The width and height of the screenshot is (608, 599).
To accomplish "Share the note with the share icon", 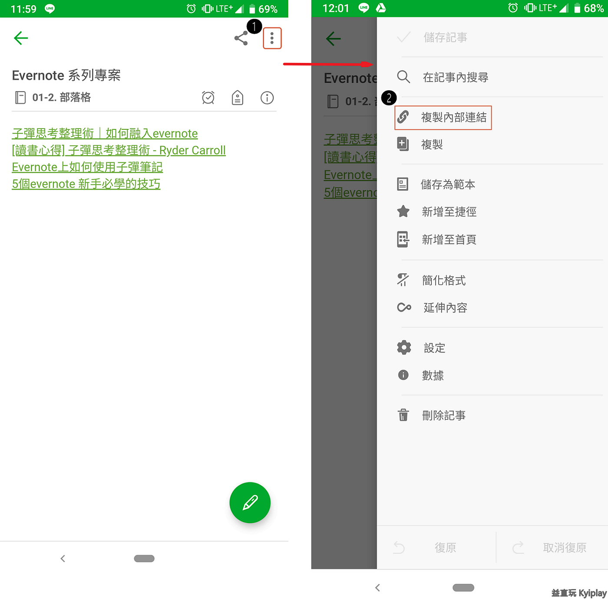I will click(x=241, y=39).
